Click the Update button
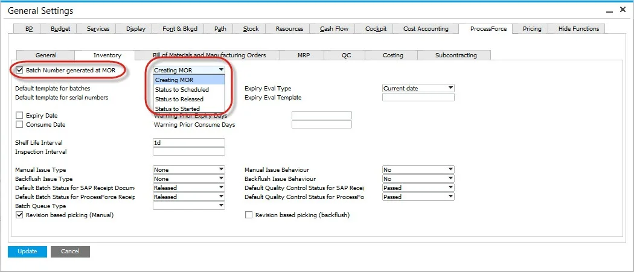Viewport: 634px width, 272px height. click(x=27, y=251)
